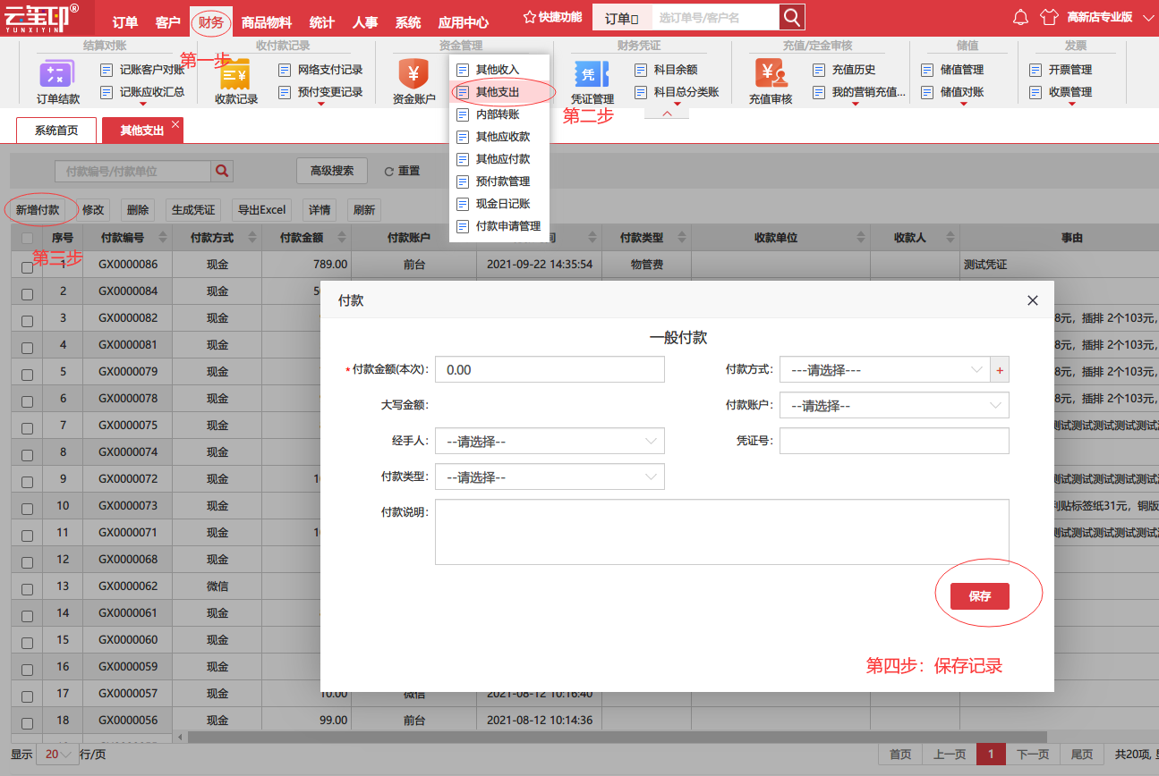Image resolution: width=1159 pixels, height=776 pixels.
Task: Check the row for GX0000068
Action: tap(27, 561)
